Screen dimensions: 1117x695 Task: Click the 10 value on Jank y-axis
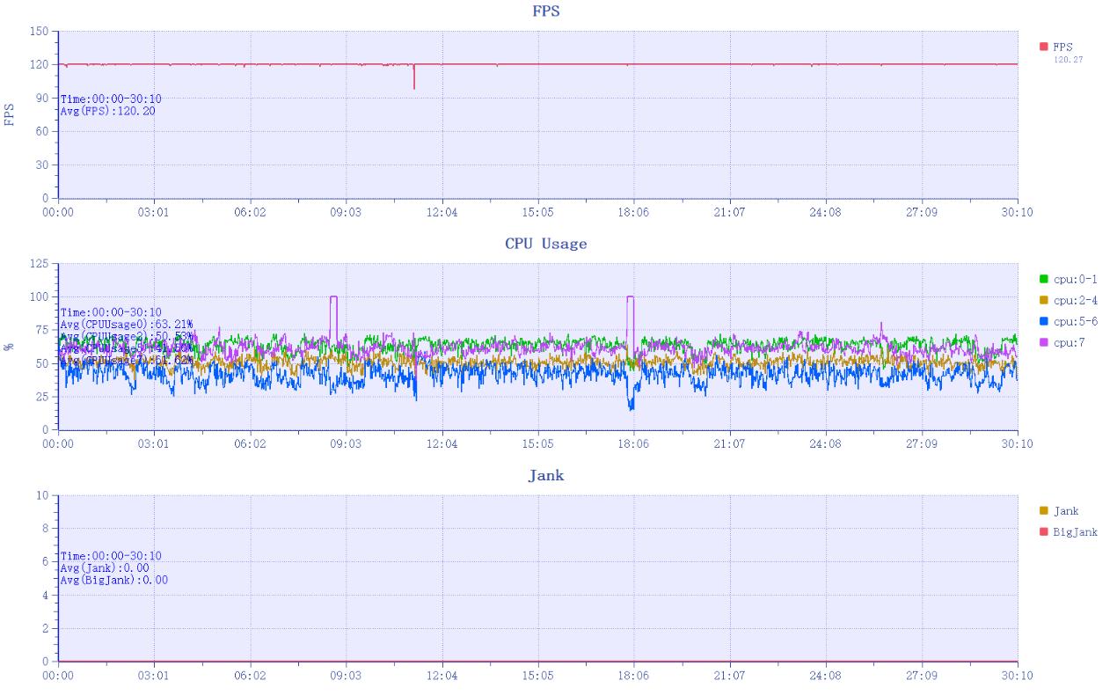click(x=42, y=496)
